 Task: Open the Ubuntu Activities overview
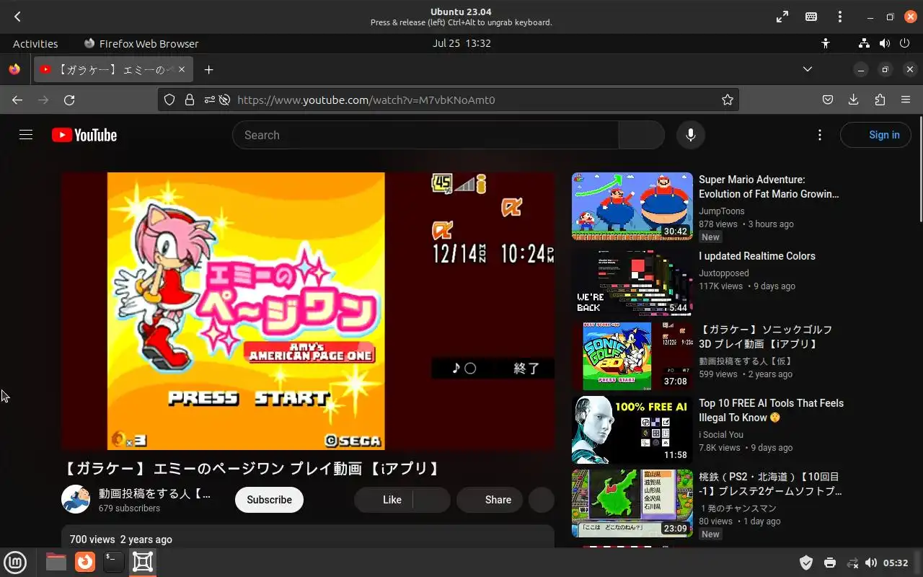click(35, 43)
